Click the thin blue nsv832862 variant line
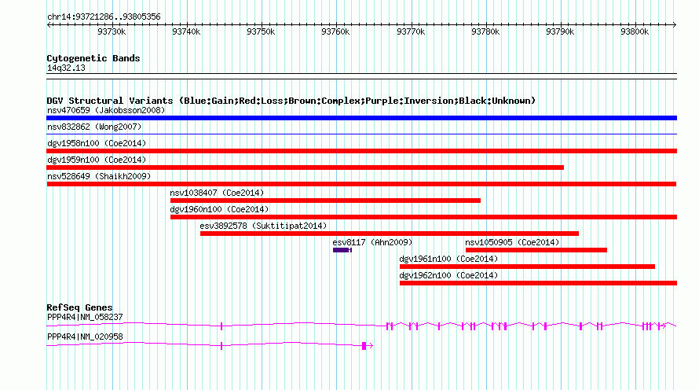Screen dimensions: 699x390 click(361, 134)
